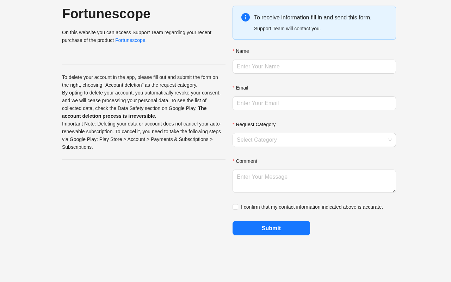Click the Fortunescope page heading
451x282 pixels.
point(106,14)
